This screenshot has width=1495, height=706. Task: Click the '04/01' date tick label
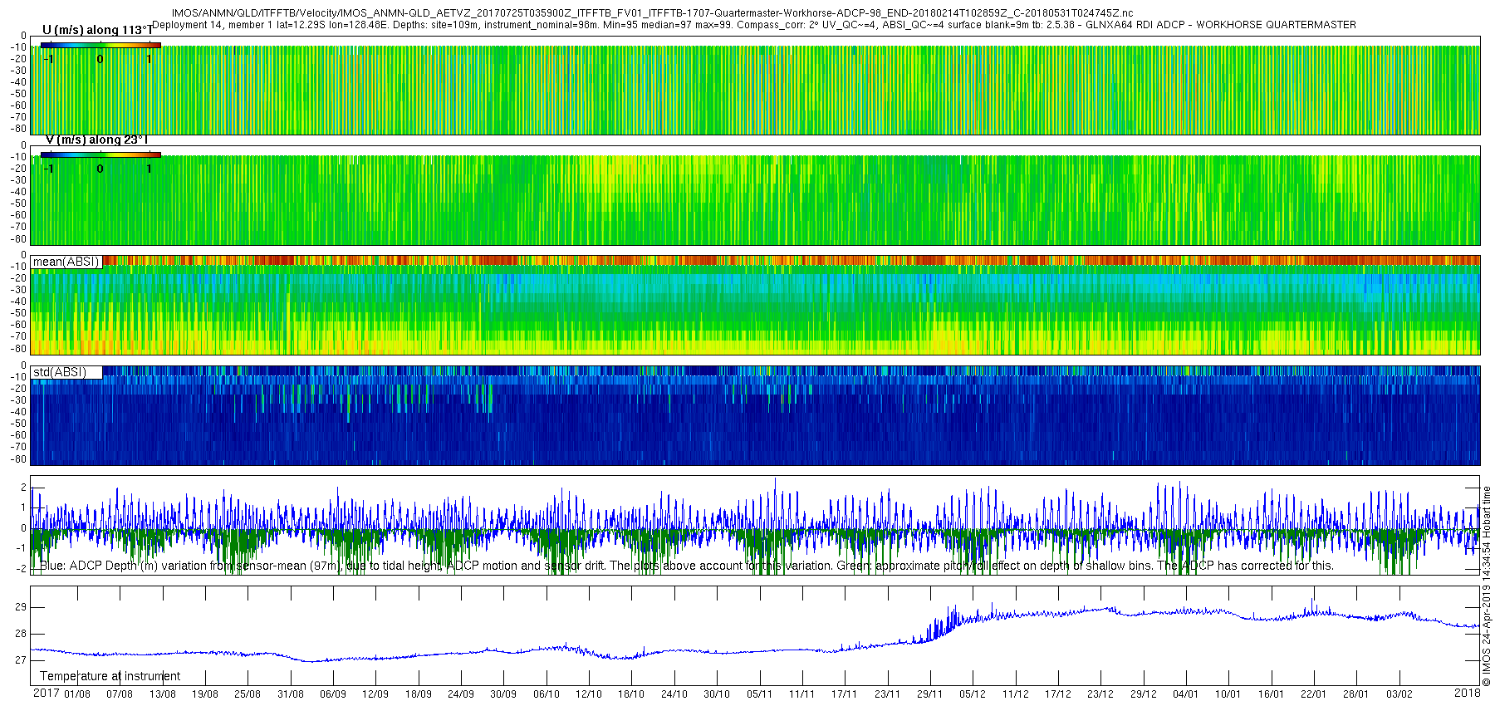(1186, 694)
